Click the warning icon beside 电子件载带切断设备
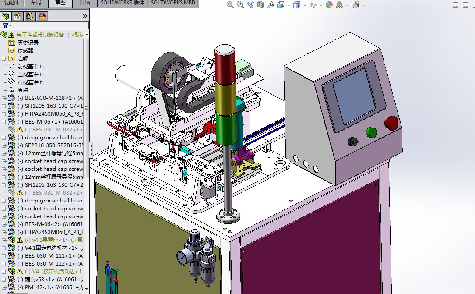The image size is (475, 294). coord(11,35)
